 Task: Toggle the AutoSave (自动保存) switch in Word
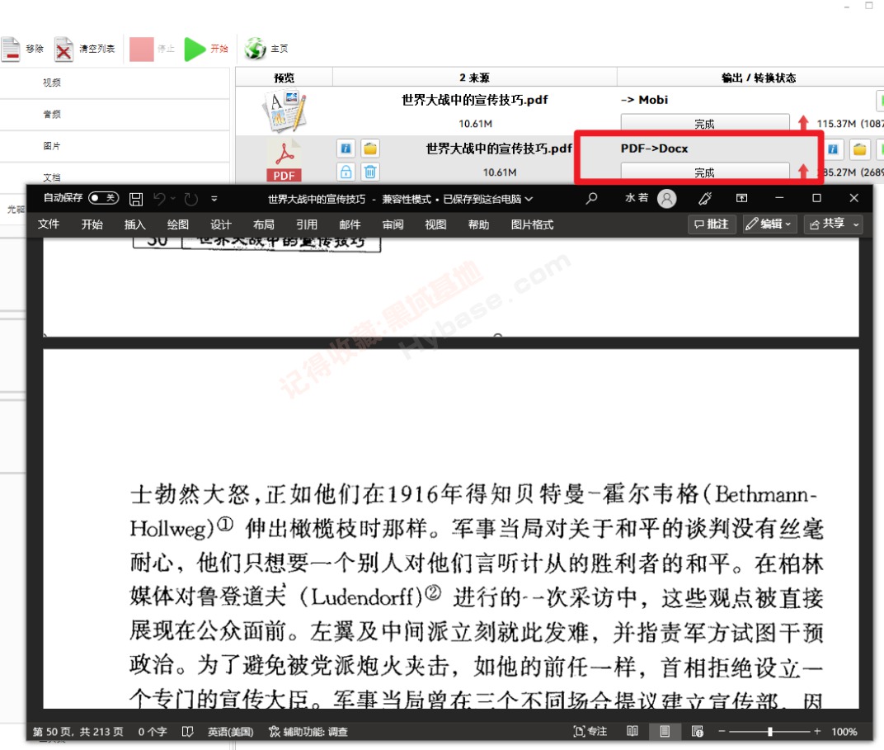point(104,198)
